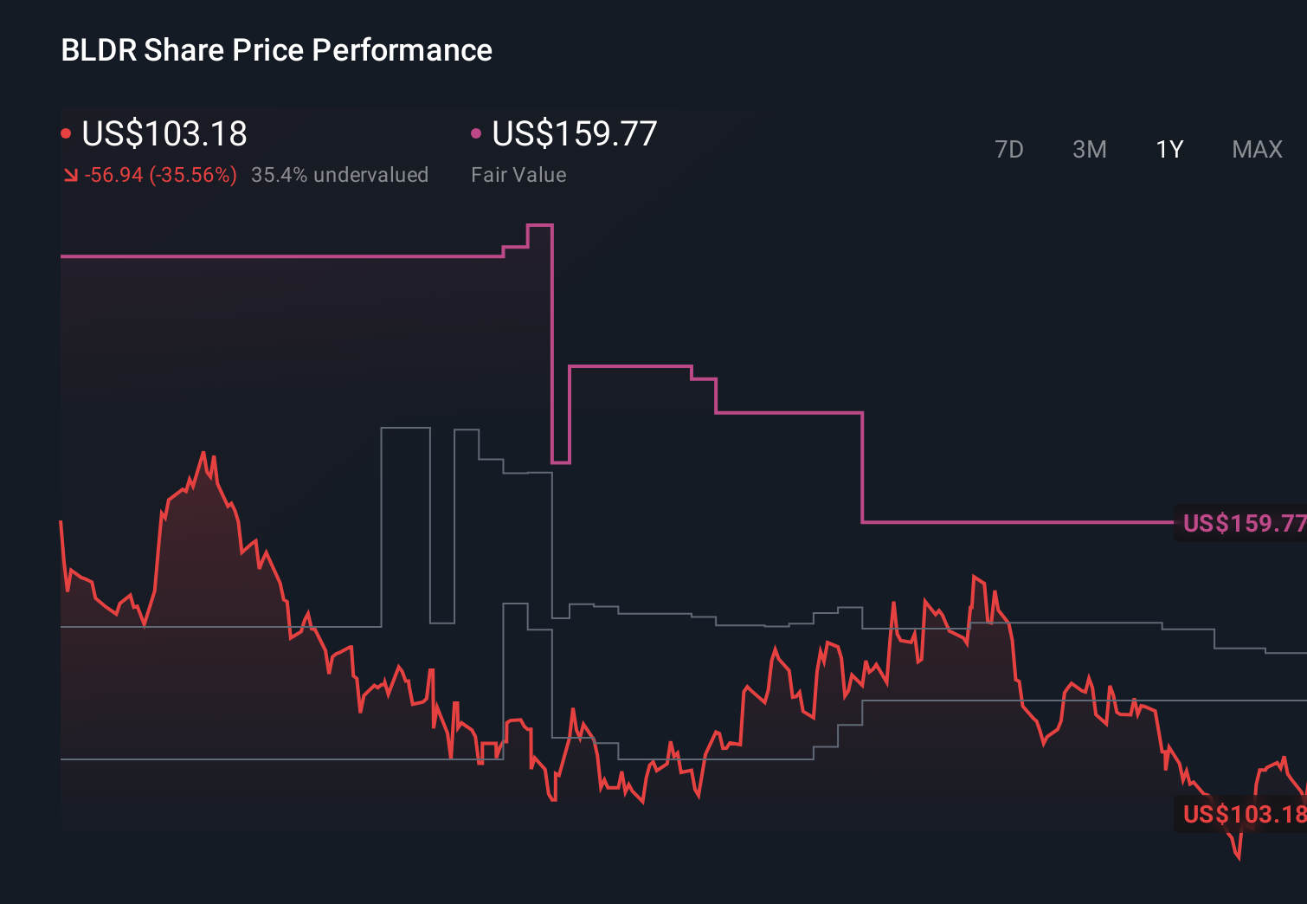Toggle the Fair Value series visibility
Viewport: 1307px width, 904px height.
[x=573, y=134]
